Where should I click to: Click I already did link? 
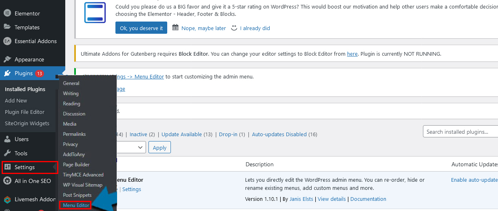(x=255, y=28)
